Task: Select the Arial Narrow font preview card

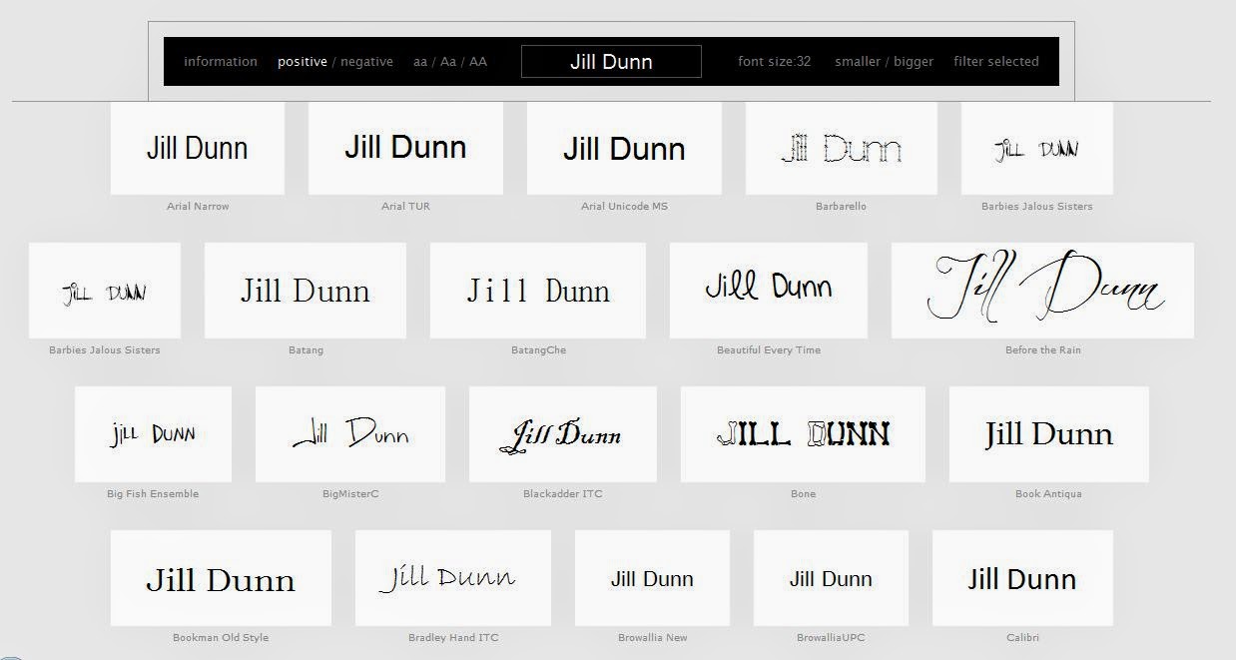Action: pyautogui.click(x=198, y=148)
